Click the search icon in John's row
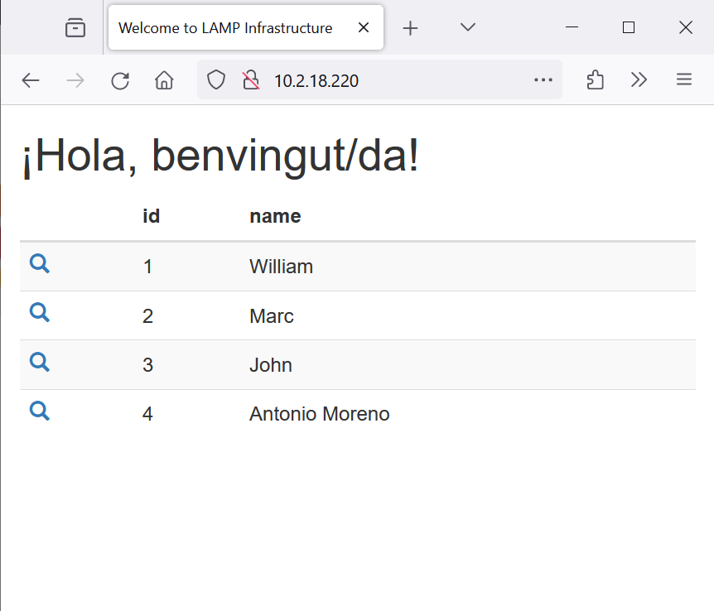This screenshot has height=611, width=714. (40, 363)
